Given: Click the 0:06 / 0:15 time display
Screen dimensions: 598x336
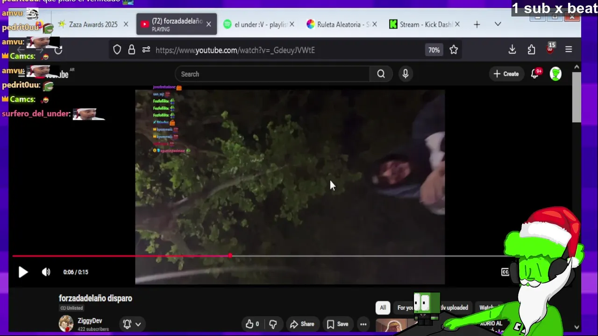Looking at the screenshot, I should (76, 272).
